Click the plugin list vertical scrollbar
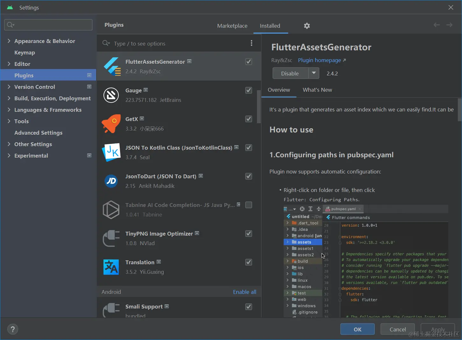Screen dimensions: 462x340 tap(259, 107)
